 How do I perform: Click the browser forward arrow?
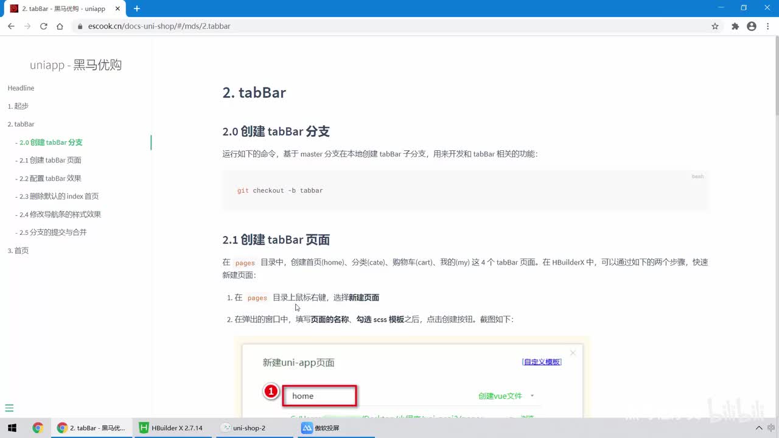tap(27, 26)
